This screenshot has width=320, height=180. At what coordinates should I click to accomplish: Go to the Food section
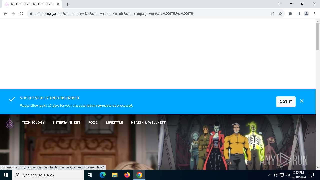point(93,122)
